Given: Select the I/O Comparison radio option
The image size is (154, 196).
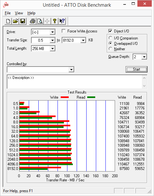Looking at the screenshot, I should [x=111, y=38].
